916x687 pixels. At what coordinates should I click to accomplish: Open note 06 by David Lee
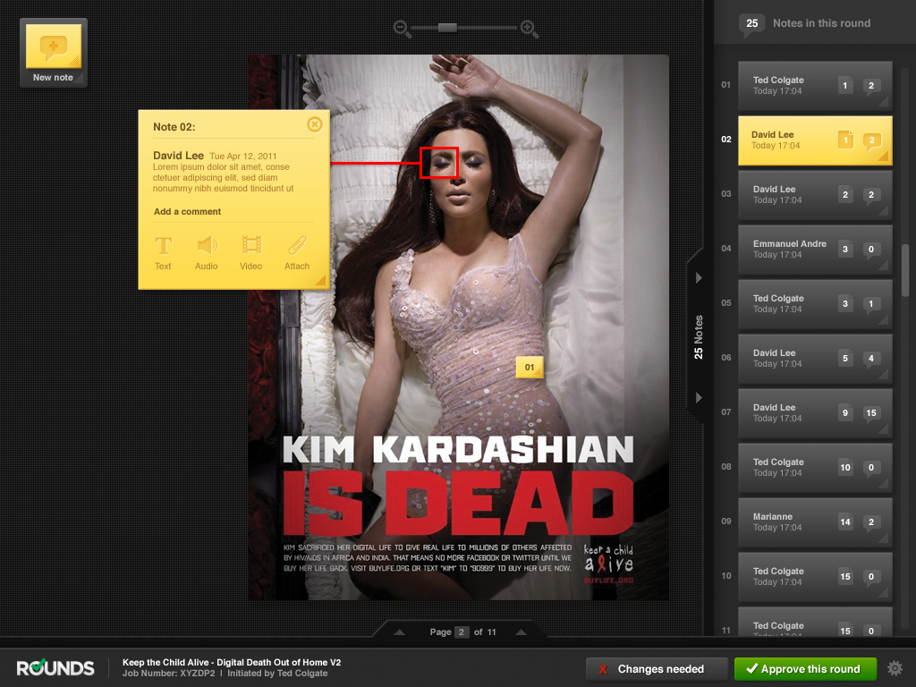pos(815,359)
